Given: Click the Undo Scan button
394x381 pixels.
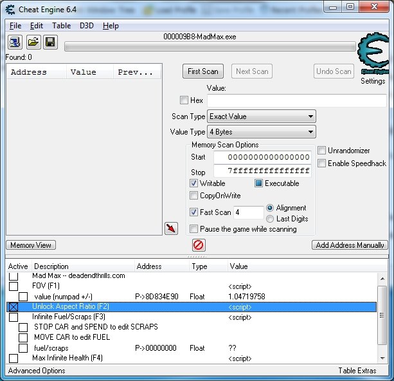Looking at the screenshot, I should click(334, 71).
